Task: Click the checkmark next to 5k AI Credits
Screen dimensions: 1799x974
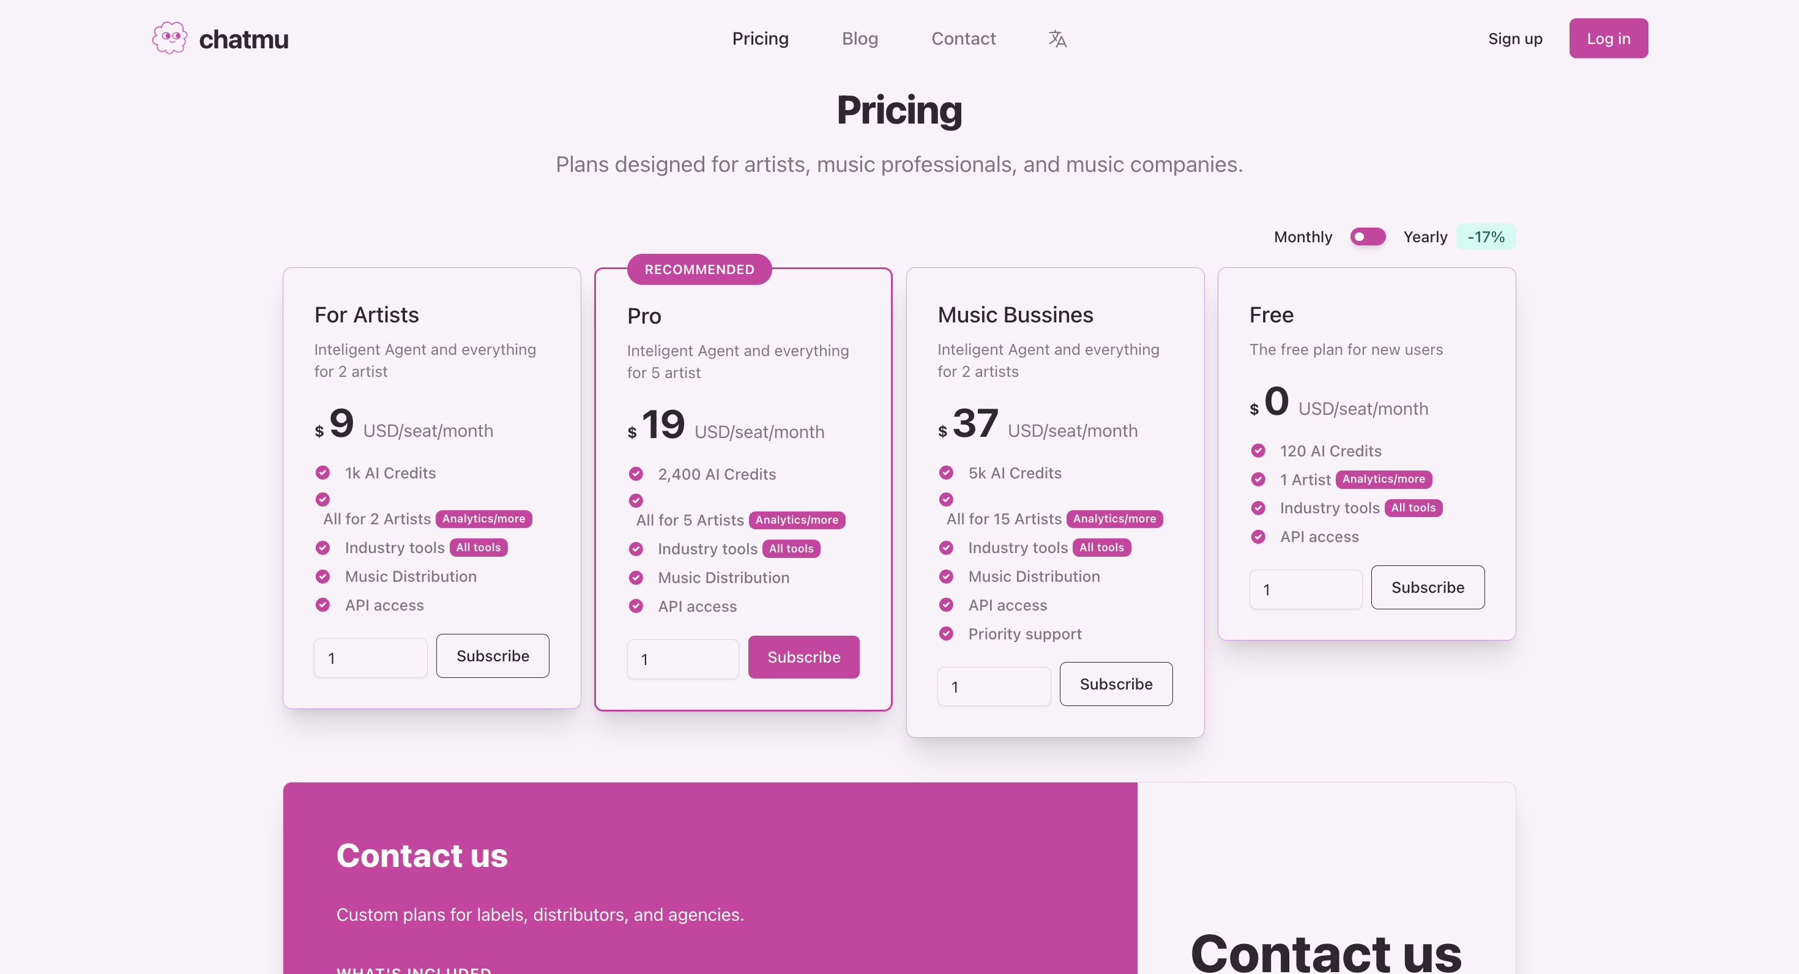Action: pyautogui.click(x=946, y=473)
